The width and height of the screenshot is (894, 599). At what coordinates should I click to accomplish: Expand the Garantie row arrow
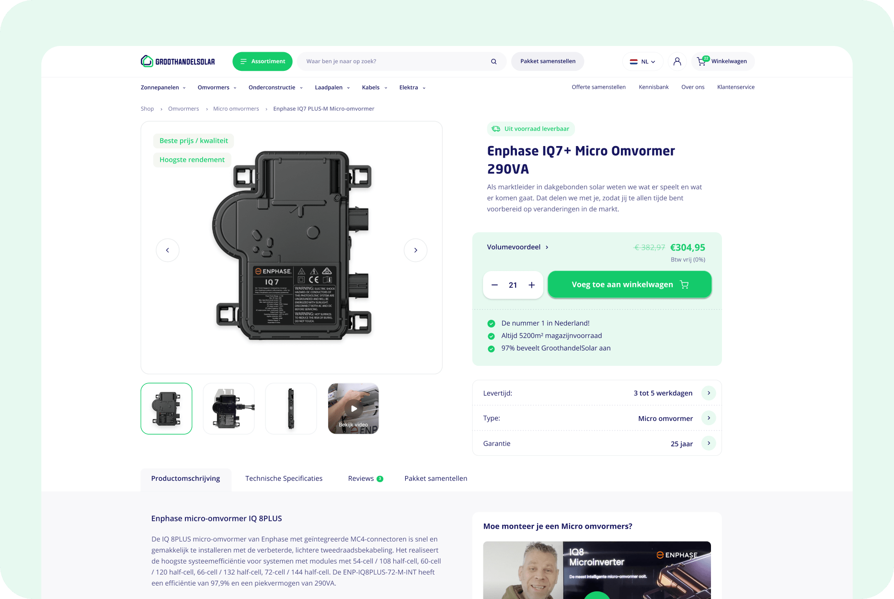click(x=709, y=443)
